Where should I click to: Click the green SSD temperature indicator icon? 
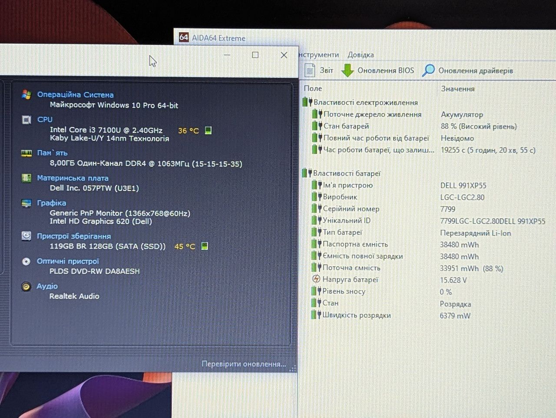(x=205, y=246)
